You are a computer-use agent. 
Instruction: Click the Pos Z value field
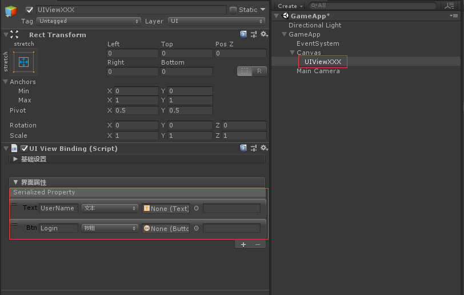[241, 53]
